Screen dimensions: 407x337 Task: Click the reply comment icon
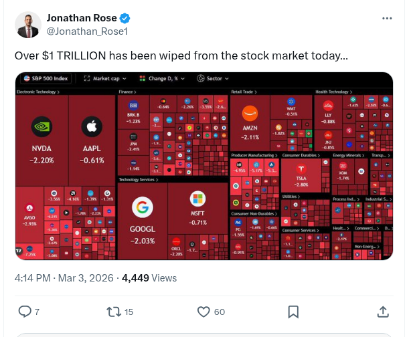coord(25,312)
